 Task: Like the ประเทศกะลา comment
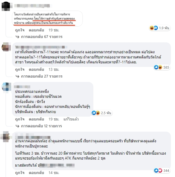(20, 119)
